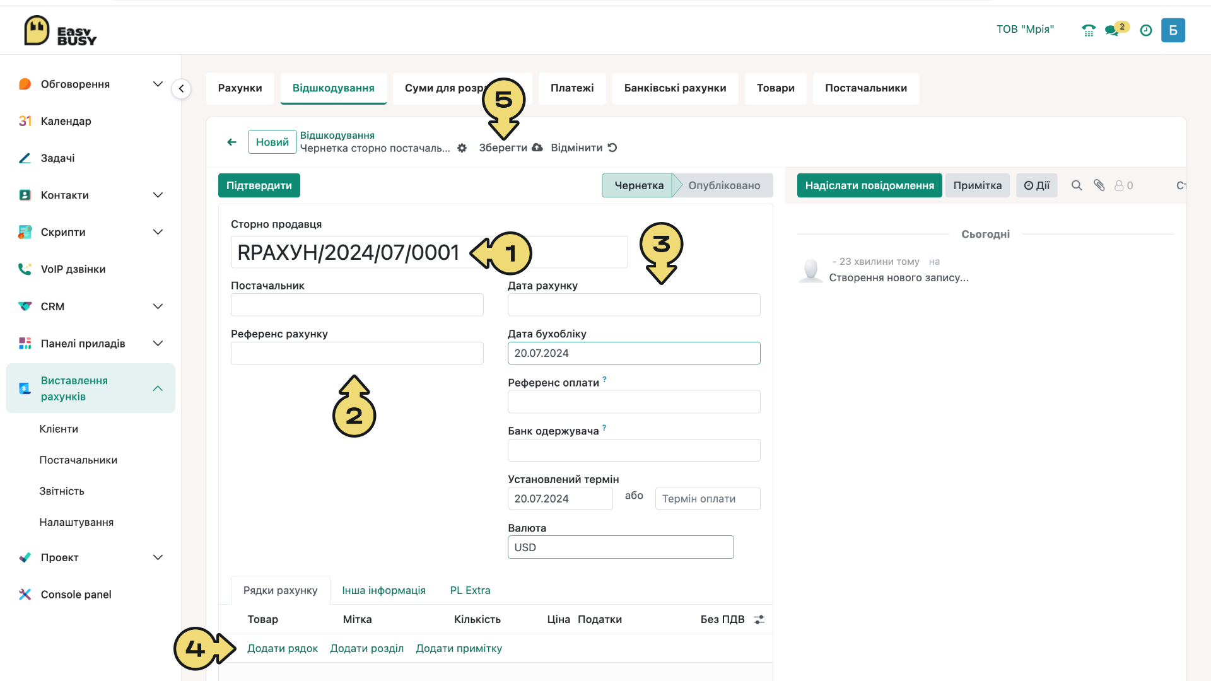Open the Рахунки tab
Image resolution: width=1211 pixels, height=681 pixels.
click(240, 88)
